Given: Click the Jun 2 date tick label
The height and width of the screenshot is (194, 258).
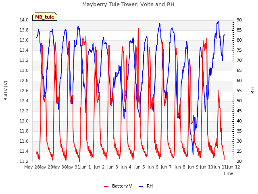Looking at the screenshot, I should tap(99, 167).
